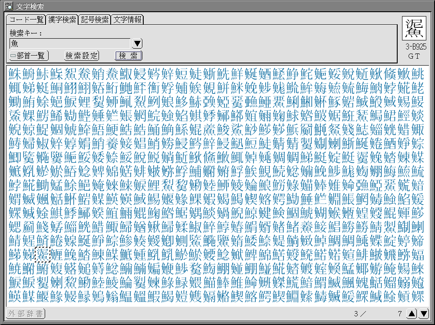The width and height of the screenshot is (435, 325).
Task: Click the page indicator showing 3 of 7
Action: click(378, 314)
